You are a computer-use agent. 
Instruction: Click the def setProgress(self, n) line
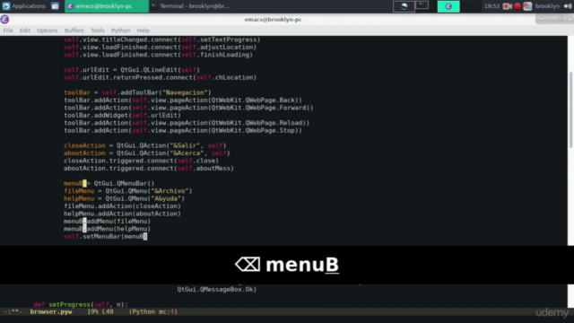tap(81, 304)
